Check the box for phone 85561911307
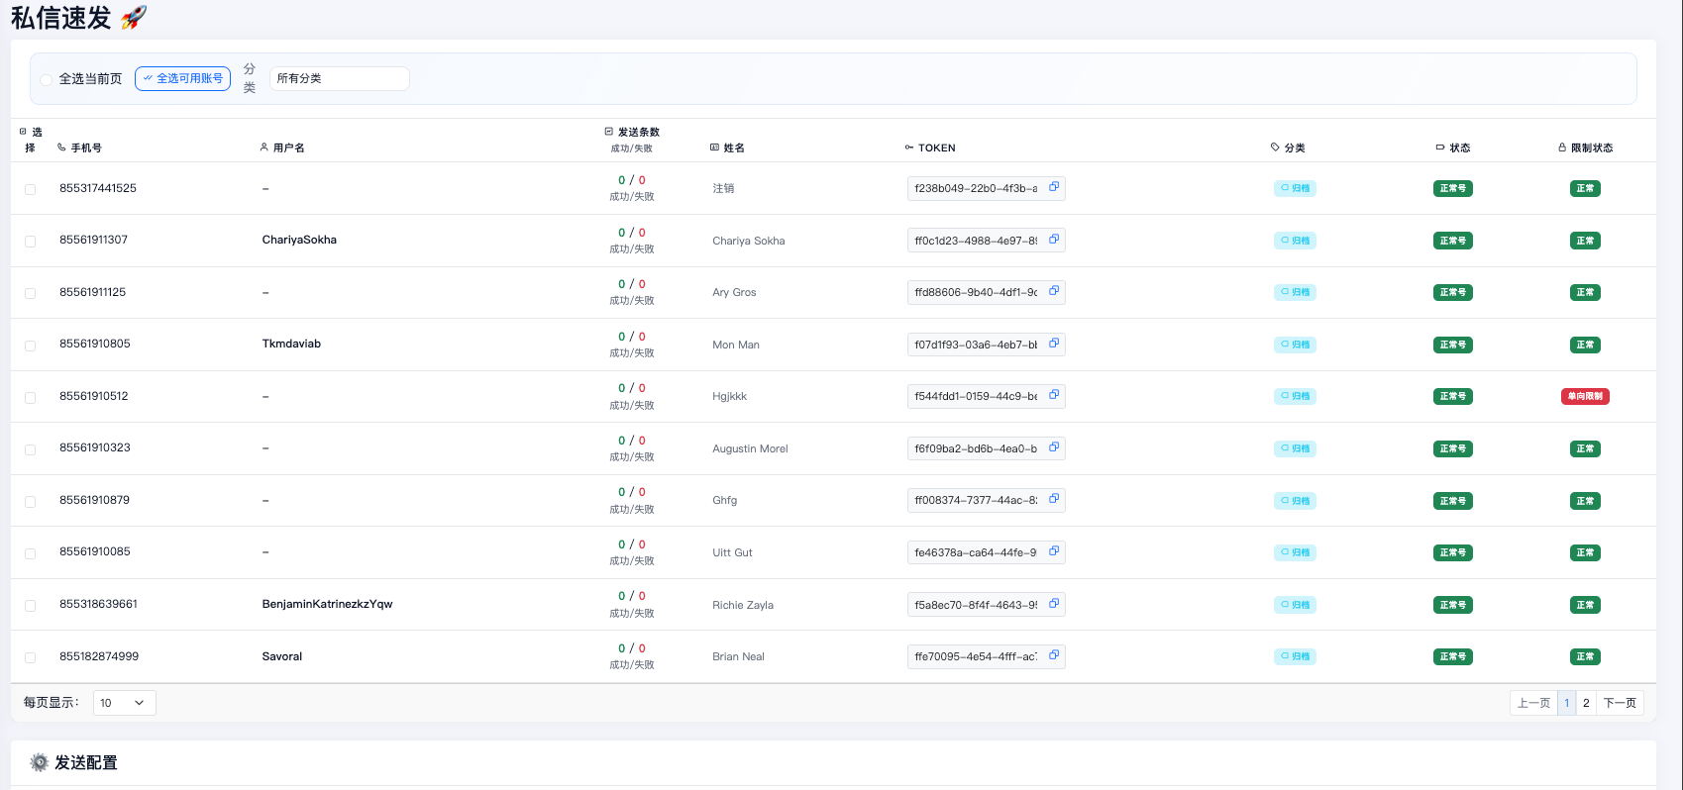Viewport: 1683px width, 790px height. [x=30, y=241]
